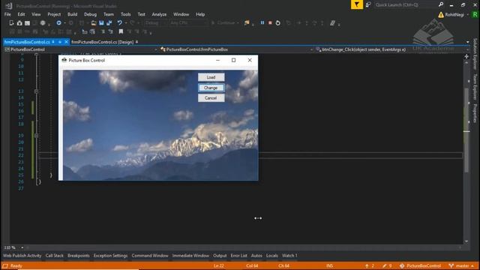The height and width of the screenshot is (270, 480).
Task: Click the bookmark icon in second toolbar
Action: click(121, 31)
